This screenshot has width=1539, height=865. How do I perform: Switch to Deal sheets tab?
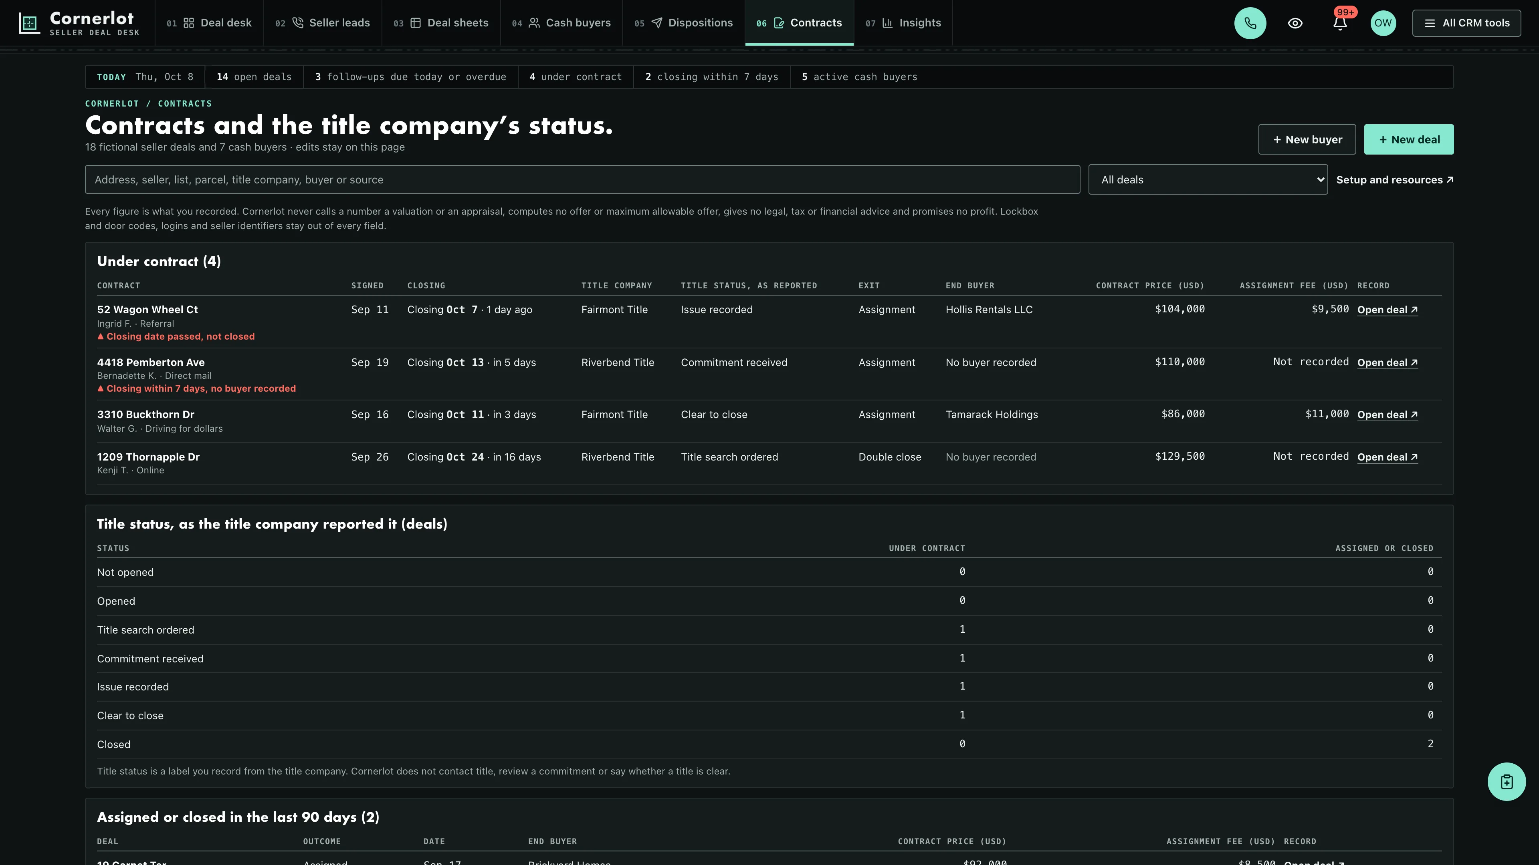441,23
